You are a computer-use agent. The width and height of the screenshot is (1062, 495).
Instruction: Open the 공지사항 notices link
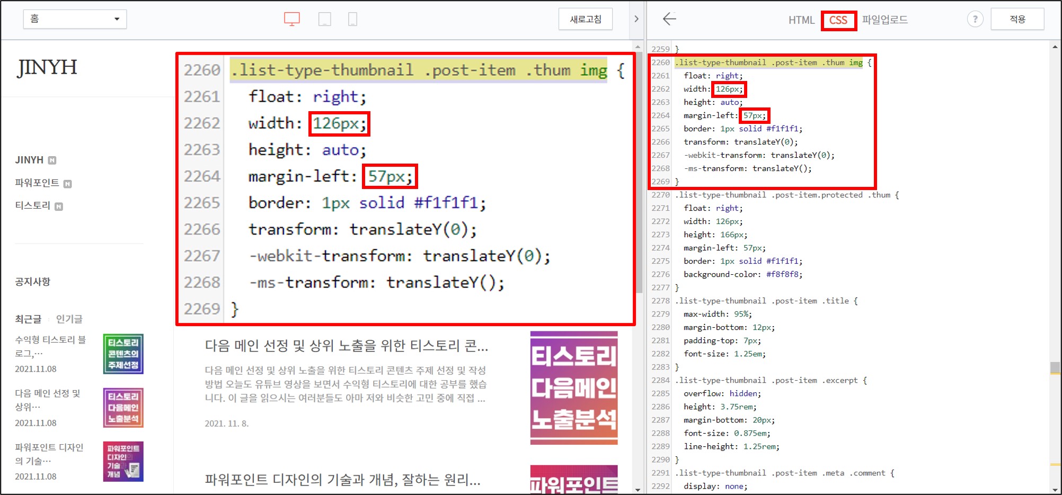32,282
